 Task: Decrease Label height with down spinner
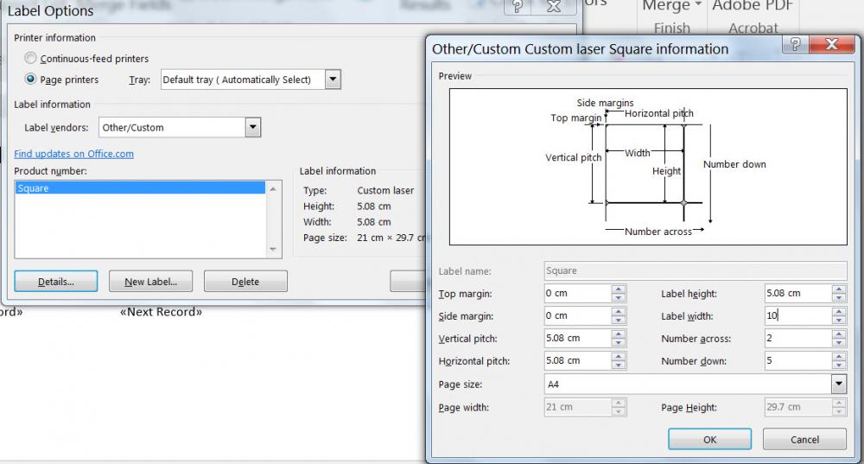(x=839, y=297)
